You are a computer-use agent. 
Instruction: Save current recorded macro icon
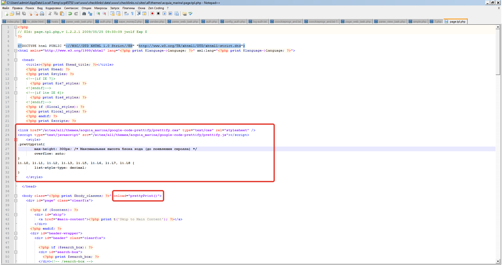176,14
